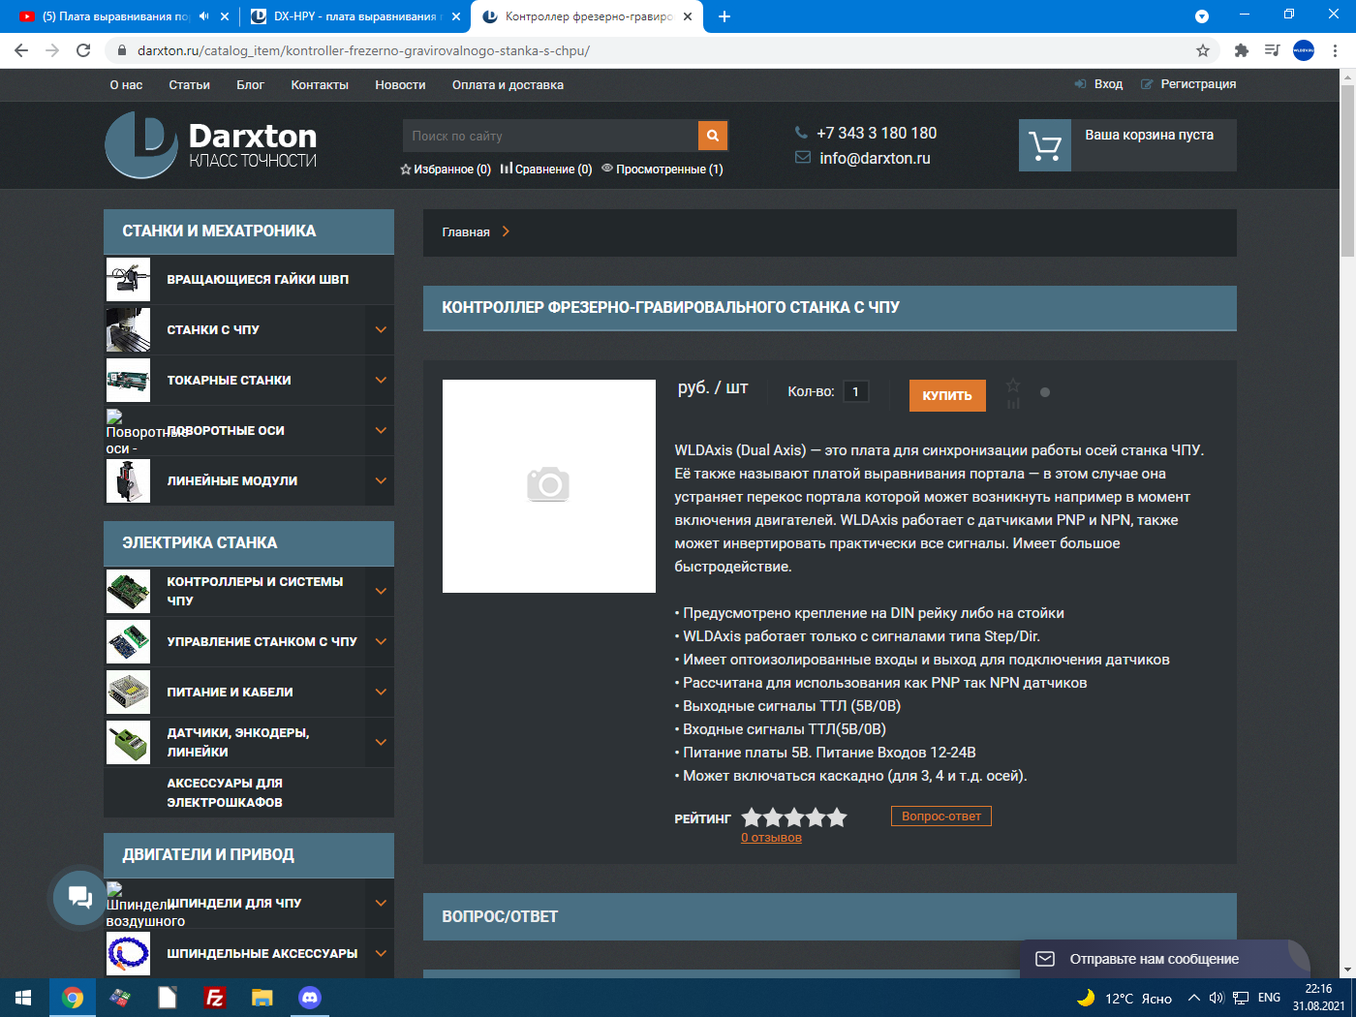Click the Вращающиеся гайки ШВП category thumbnail
This screenshot has width=1356, height=1017.
tap(129, 280)
